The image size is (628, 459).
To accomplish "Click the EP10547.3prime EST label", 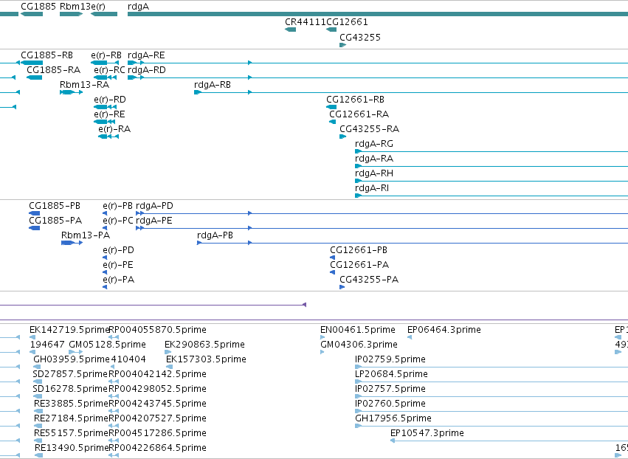I will [x=427, y=434].
